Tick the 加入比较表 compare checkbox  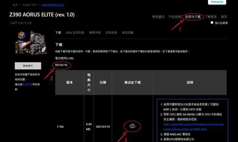click(x=212, y=23)
